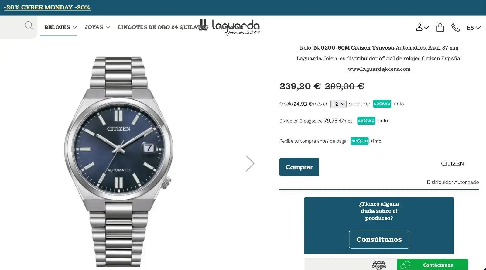Viewport: 486px width, 270px height.
Task: Click the seQura badge beside 3 pagos
Action: (366, 121)
